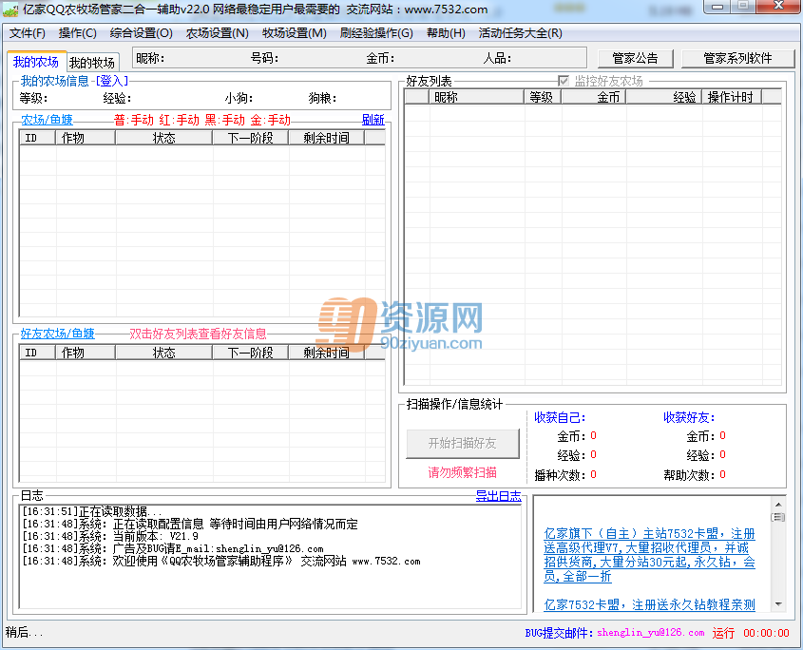
Task: Click the 稍后... status bar text
Action: (x=24, y=632)
